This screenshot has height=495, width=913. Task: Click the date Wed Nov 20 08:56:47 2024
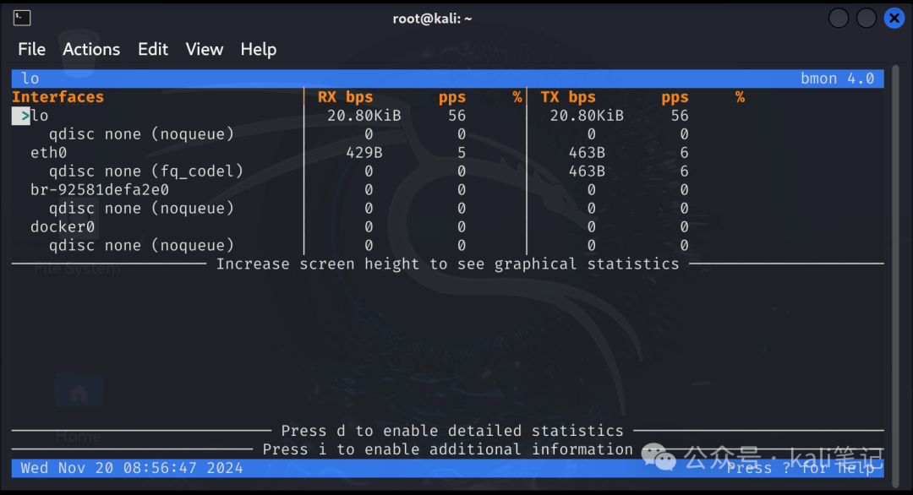(132, 468)
